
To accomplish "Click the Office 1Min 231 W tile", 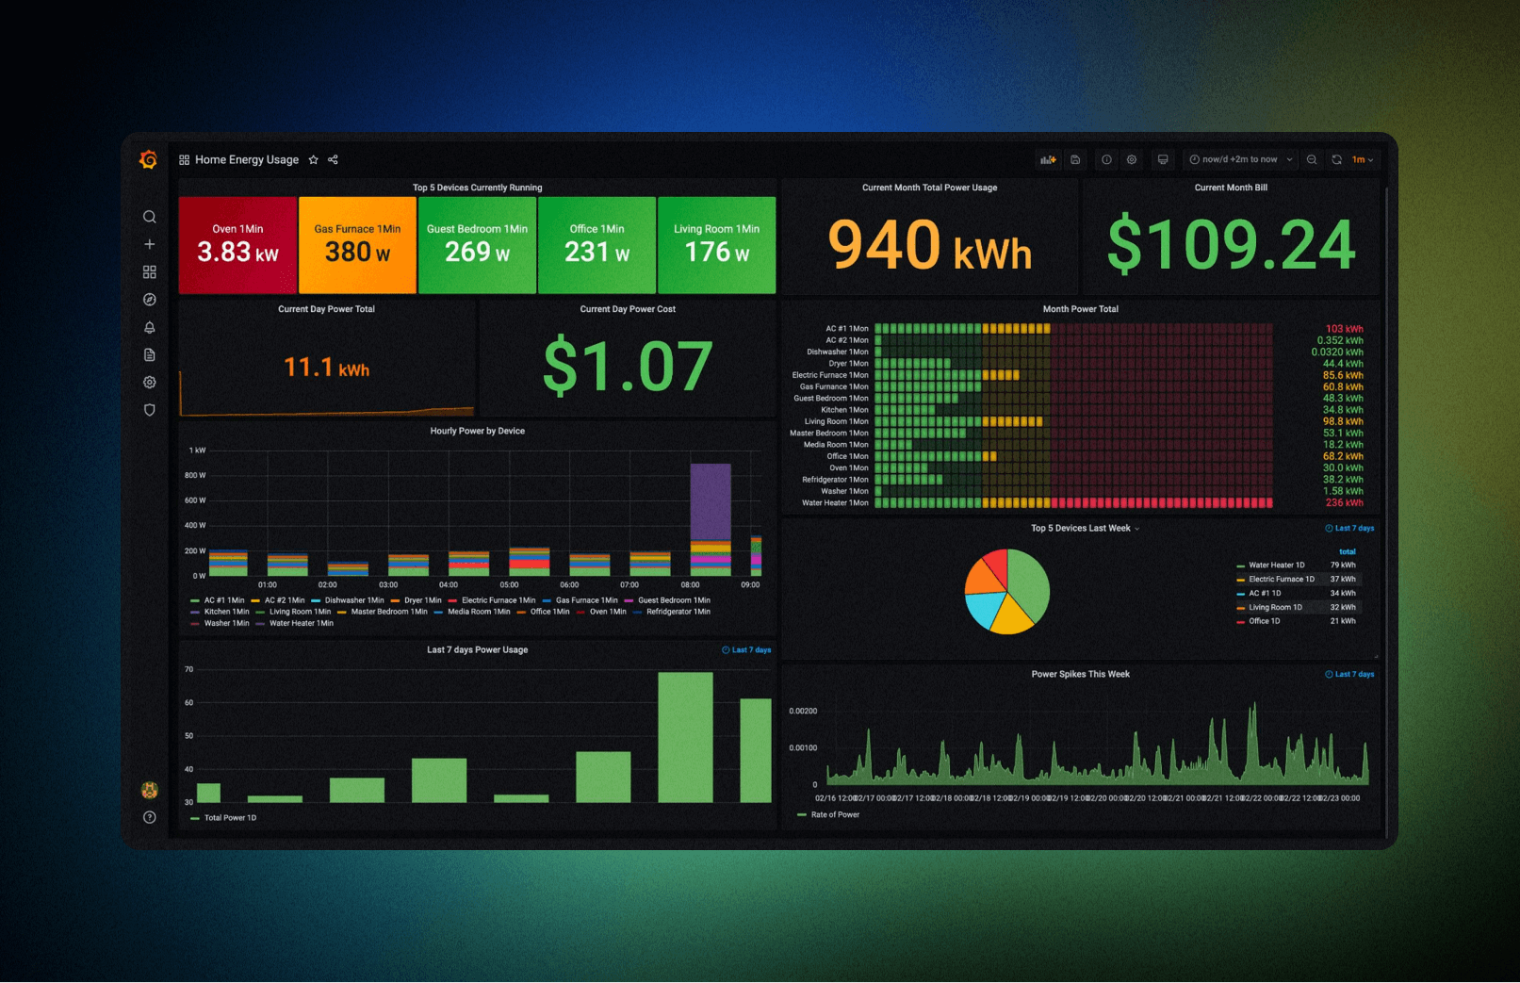I will [597, 245].
